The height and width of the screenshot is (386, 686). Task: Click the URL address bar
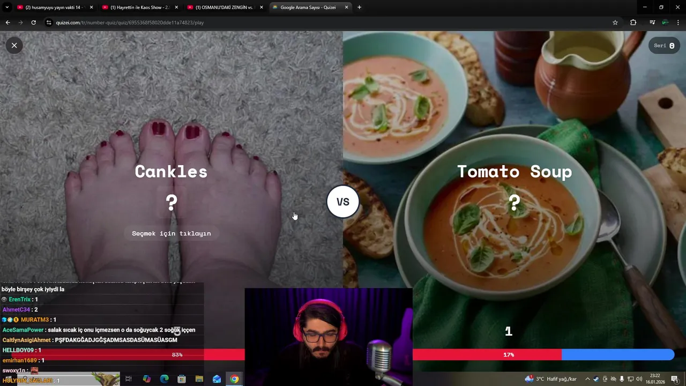click(332, 23)
